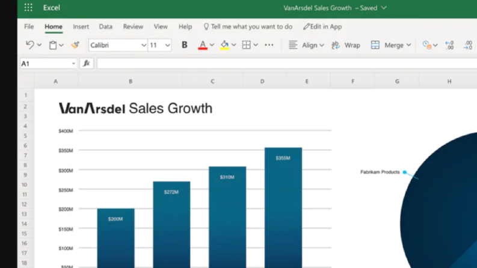This screenshot has height=268, width=477.
Task: Toggle Bold formatting
Action: (x=184, y=45)
